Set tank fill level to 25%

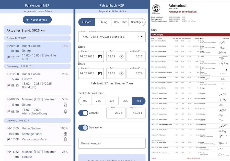98,101
